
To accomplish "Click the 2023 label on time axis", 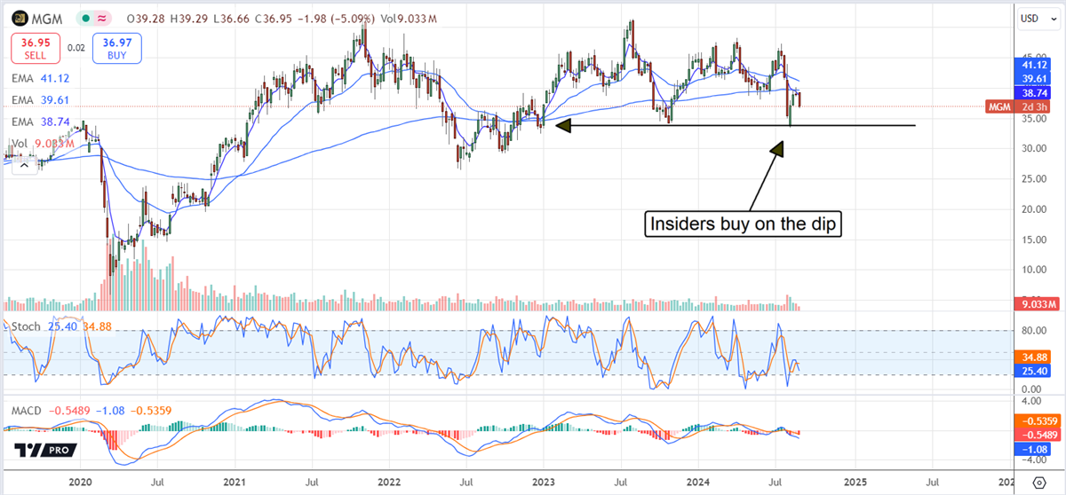I will (545, 483).
